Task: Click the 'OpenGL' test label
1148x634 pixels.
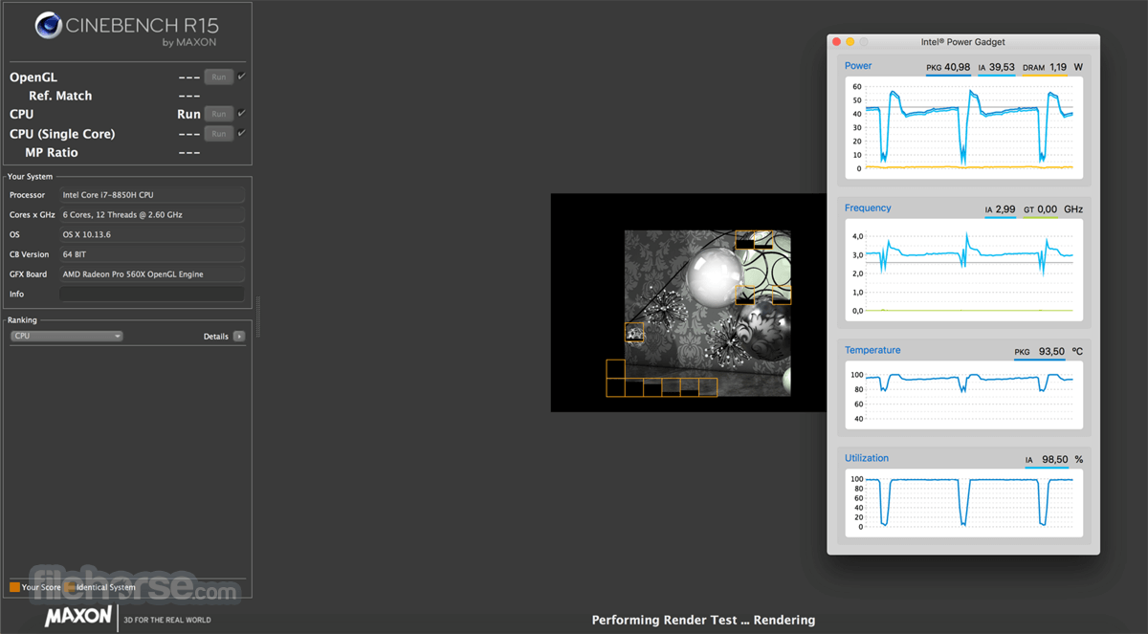Action: [x=33, y=77]
